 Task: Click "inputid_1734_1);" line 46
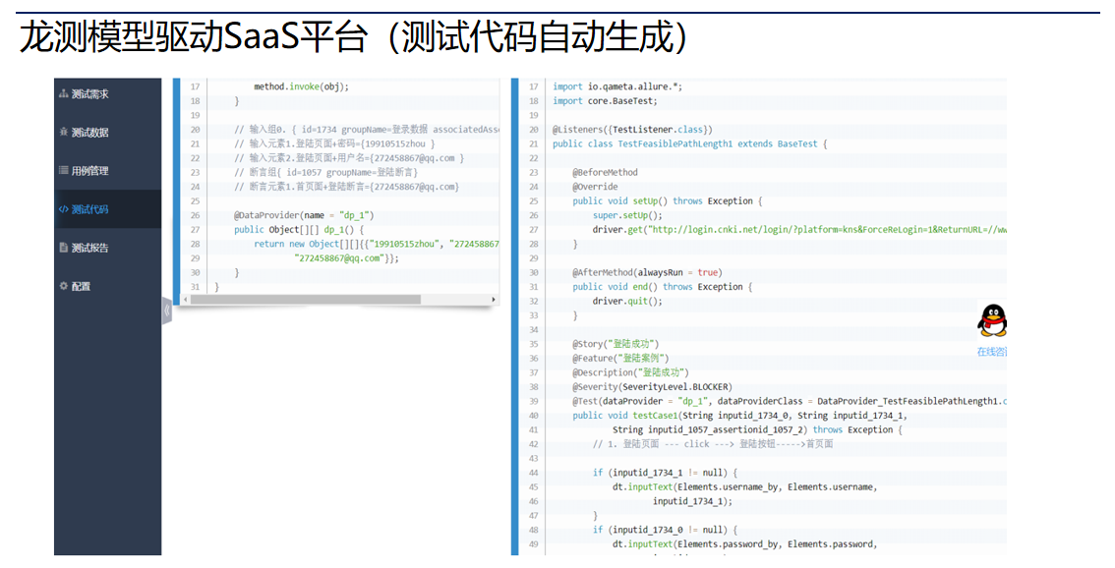pos(692,501)
